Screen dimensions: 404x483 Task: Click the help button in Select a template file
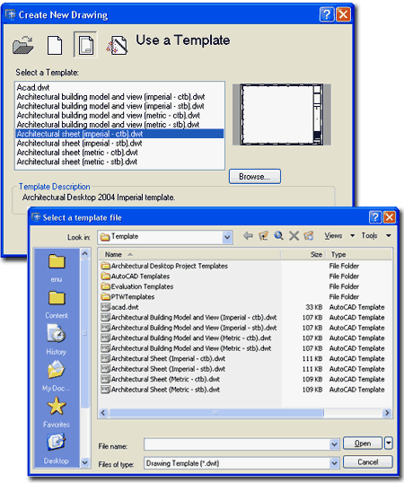point(375,217)
